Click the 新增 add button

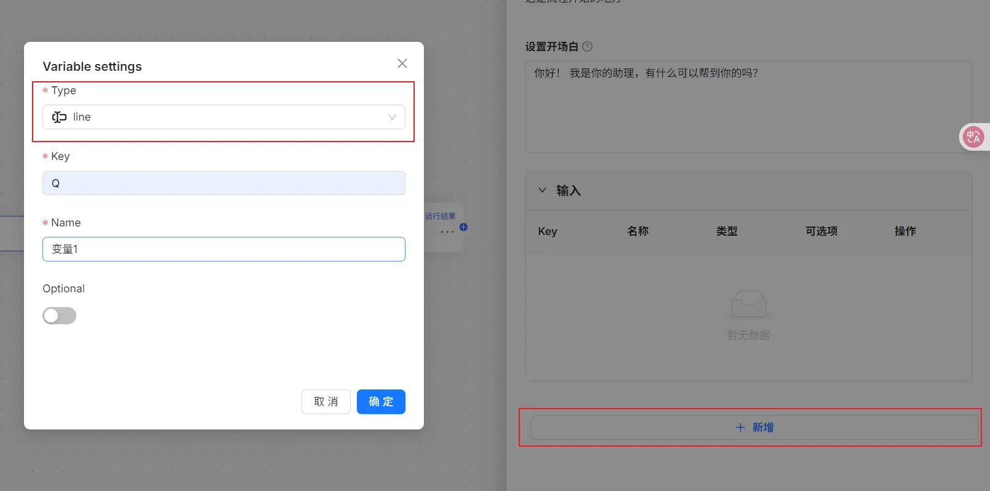(x=754, y=427)
